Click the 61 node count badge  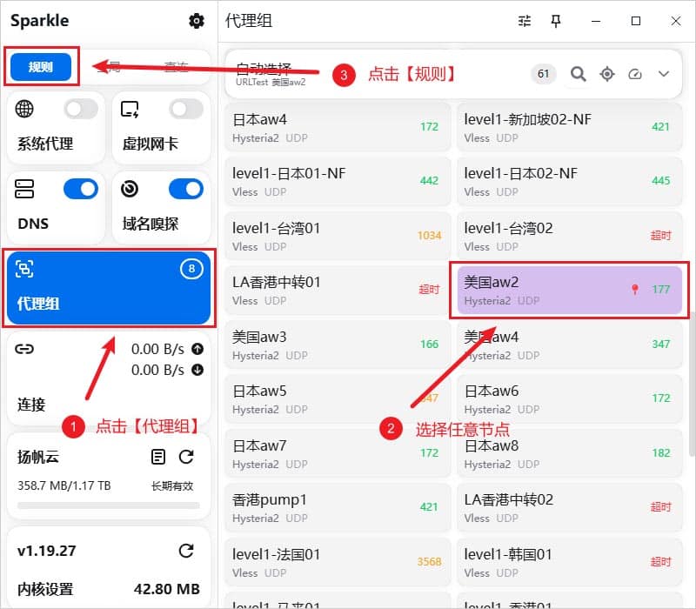[x=543, y=74]
